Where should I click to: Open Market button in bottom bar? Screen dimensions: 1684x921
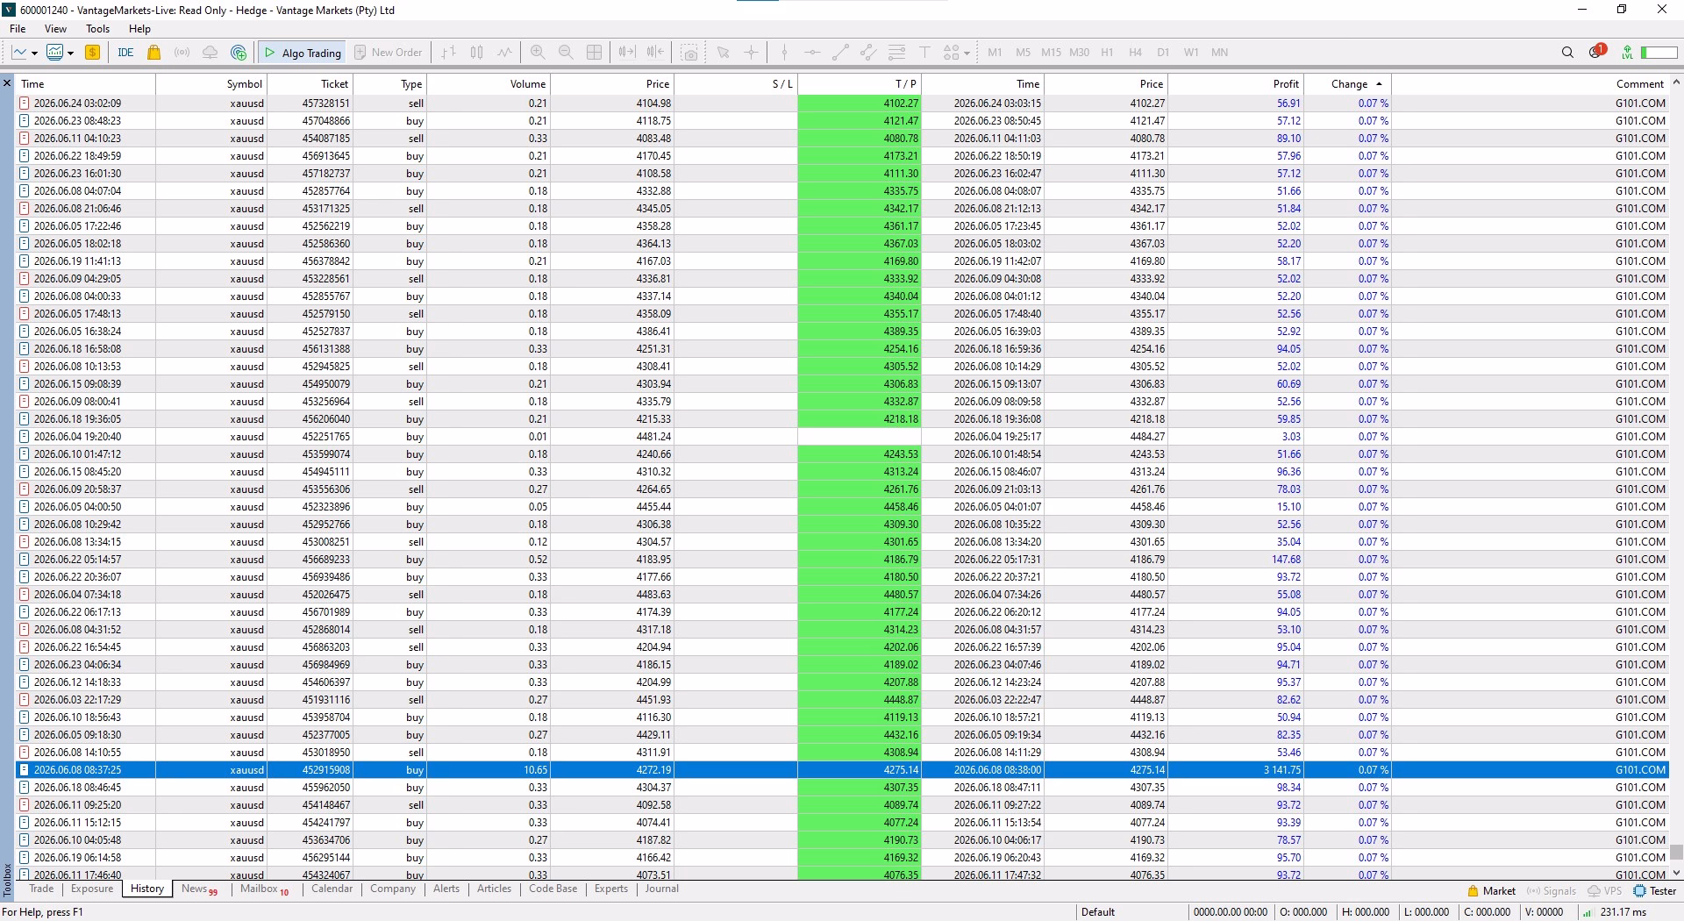point(1491,890)
